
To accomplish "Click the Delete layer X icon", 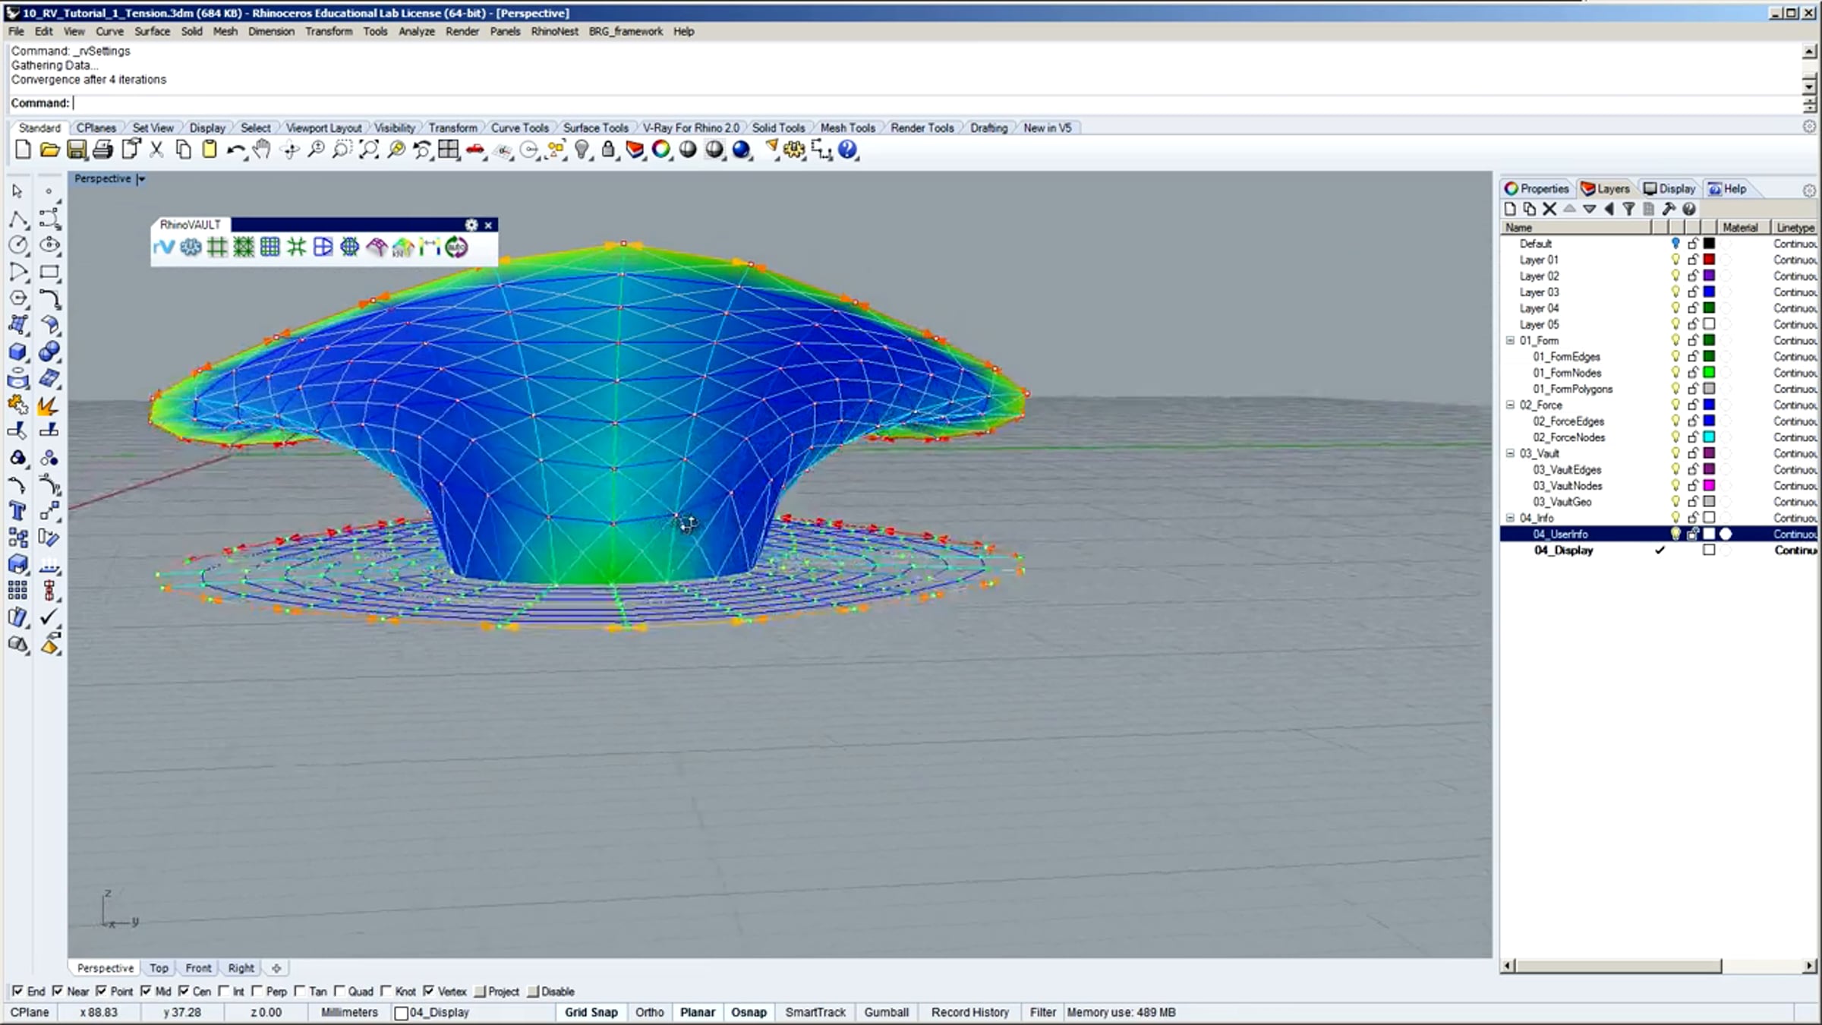I will 1549,209.
